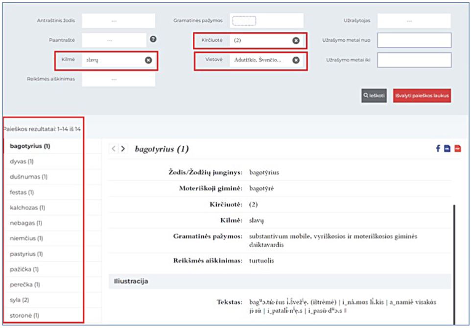Remove the Vietovė selection Adutiškis
This screenshot has width=472, height=328.
296,60
